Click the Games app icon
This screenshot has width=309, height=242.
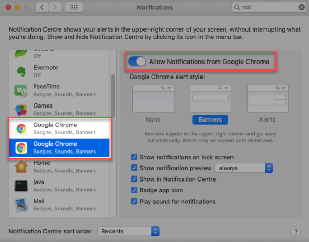click(x=21, y=110)
